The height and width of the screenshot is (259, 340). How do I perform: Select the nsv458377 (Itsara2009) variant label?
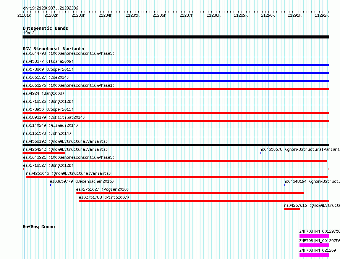pyautogui.click(x=48, y=61)
